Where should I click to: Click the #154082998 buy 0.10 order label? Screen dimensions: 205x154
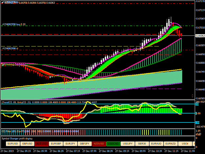[x=14, y=24]
